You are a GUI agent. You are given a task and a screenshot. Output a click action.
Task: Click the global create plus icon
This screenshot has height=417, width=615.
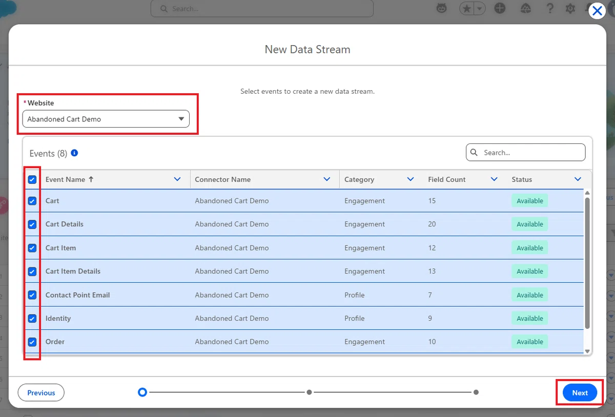500,8
